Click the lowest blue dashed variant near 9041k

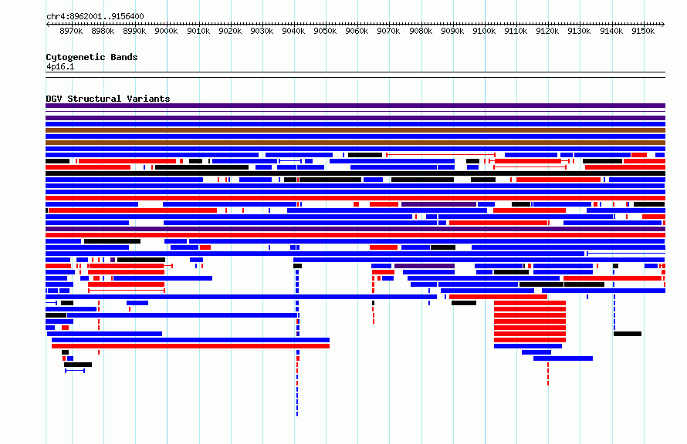(x=297, y=414)
